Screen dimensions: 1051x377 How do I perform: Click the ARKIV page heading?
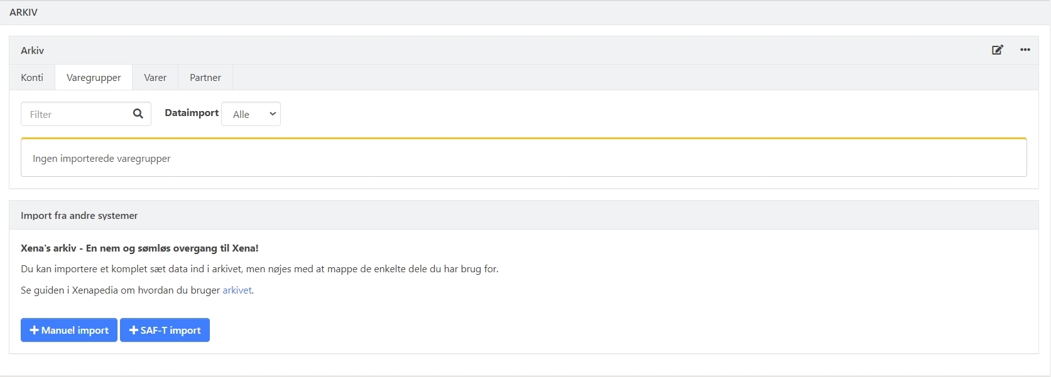(x=24, y=13)
